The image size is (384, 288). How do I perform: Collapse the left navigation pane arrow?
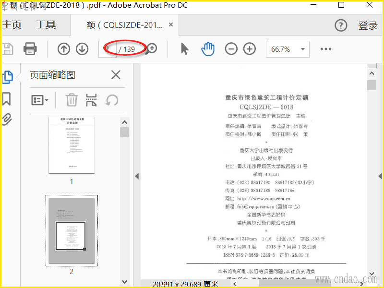[x=137, y=176]
